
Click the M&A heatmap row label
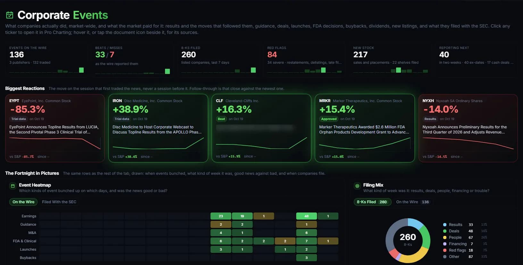pos(32,233)
